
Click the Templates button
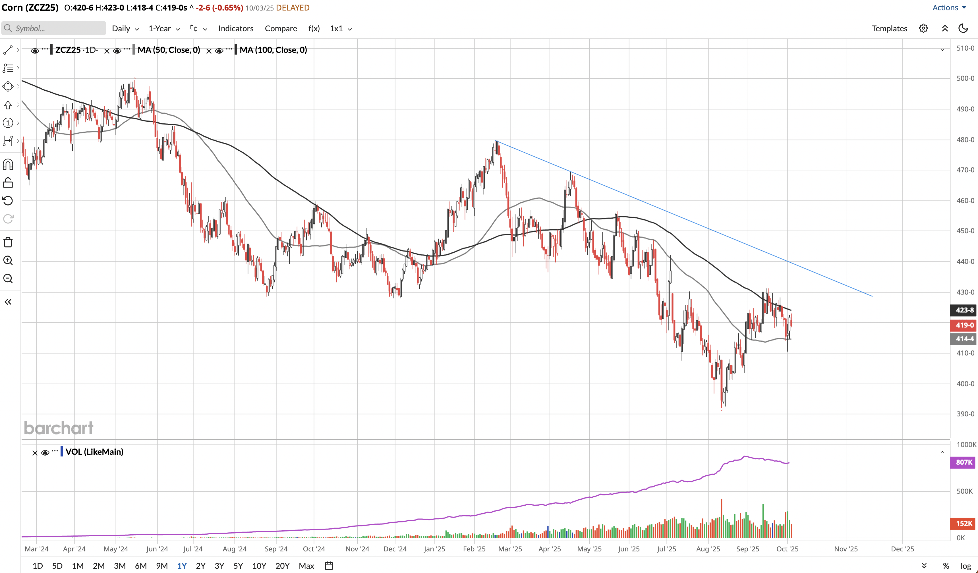889,28
